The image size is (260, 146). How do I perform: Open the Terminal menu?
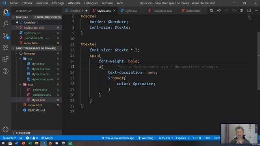(x=107, y=3)
